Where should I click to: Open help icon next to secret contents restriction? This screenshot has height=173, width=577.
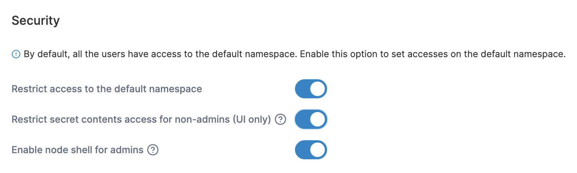tap(280, 120)
